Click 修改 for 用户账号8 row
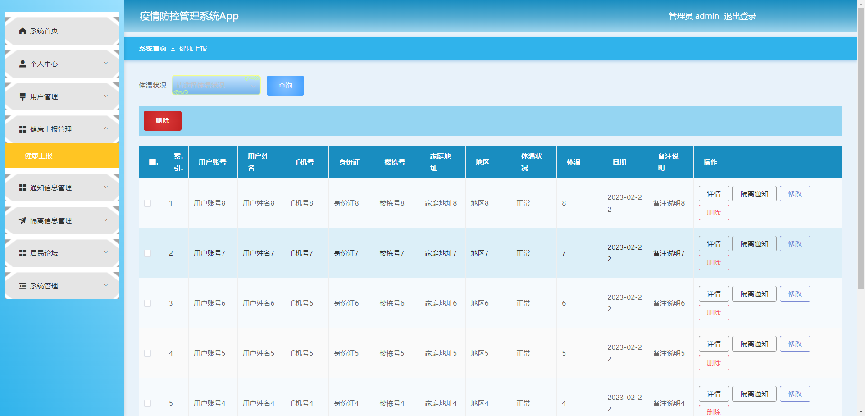 coord(795,194)
